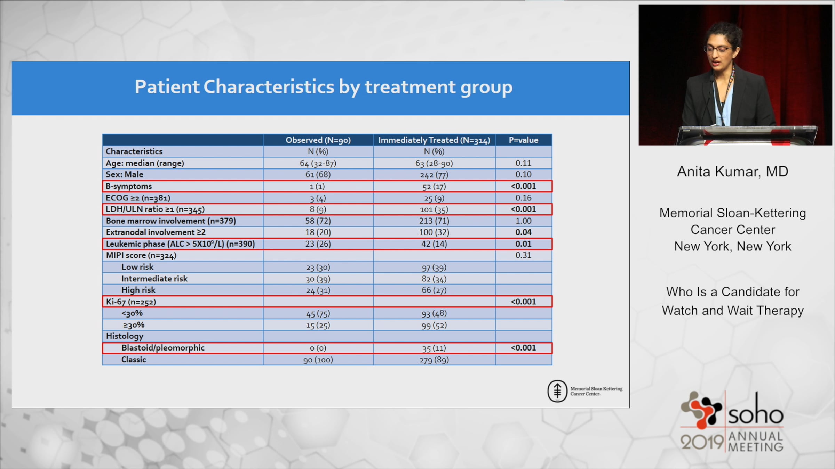Click the B-symptoms row label

tap(129, 186)
